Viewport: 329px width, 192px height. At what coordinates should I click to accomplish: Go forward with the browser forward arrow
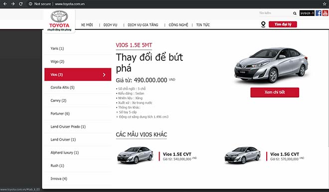point(13,4)
